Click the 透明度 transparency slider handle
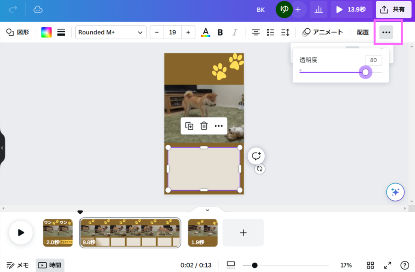The width and height of the screenshot is (415, 272). tap(366, 72)
